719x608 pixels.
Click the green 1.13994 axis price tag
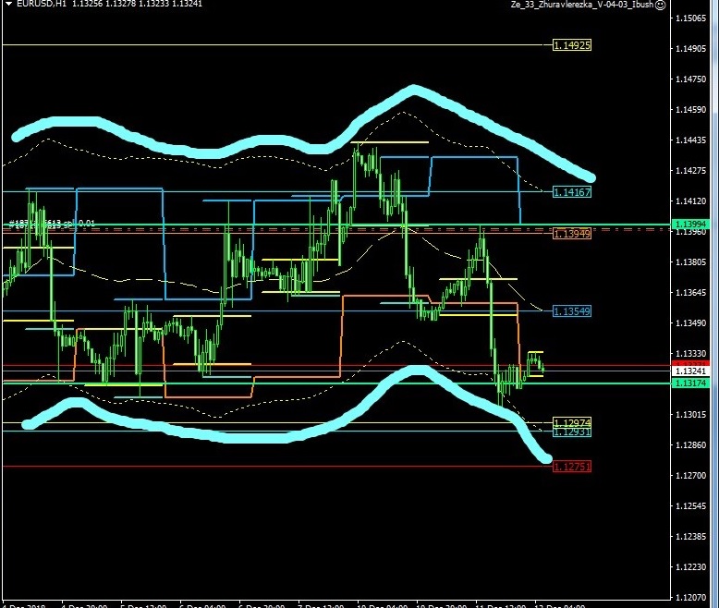click(692, 225)
